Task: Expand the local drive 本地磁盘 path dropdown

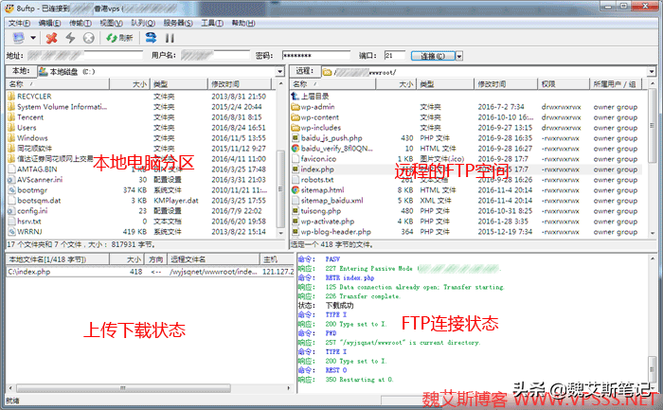Action: point(278,71)
